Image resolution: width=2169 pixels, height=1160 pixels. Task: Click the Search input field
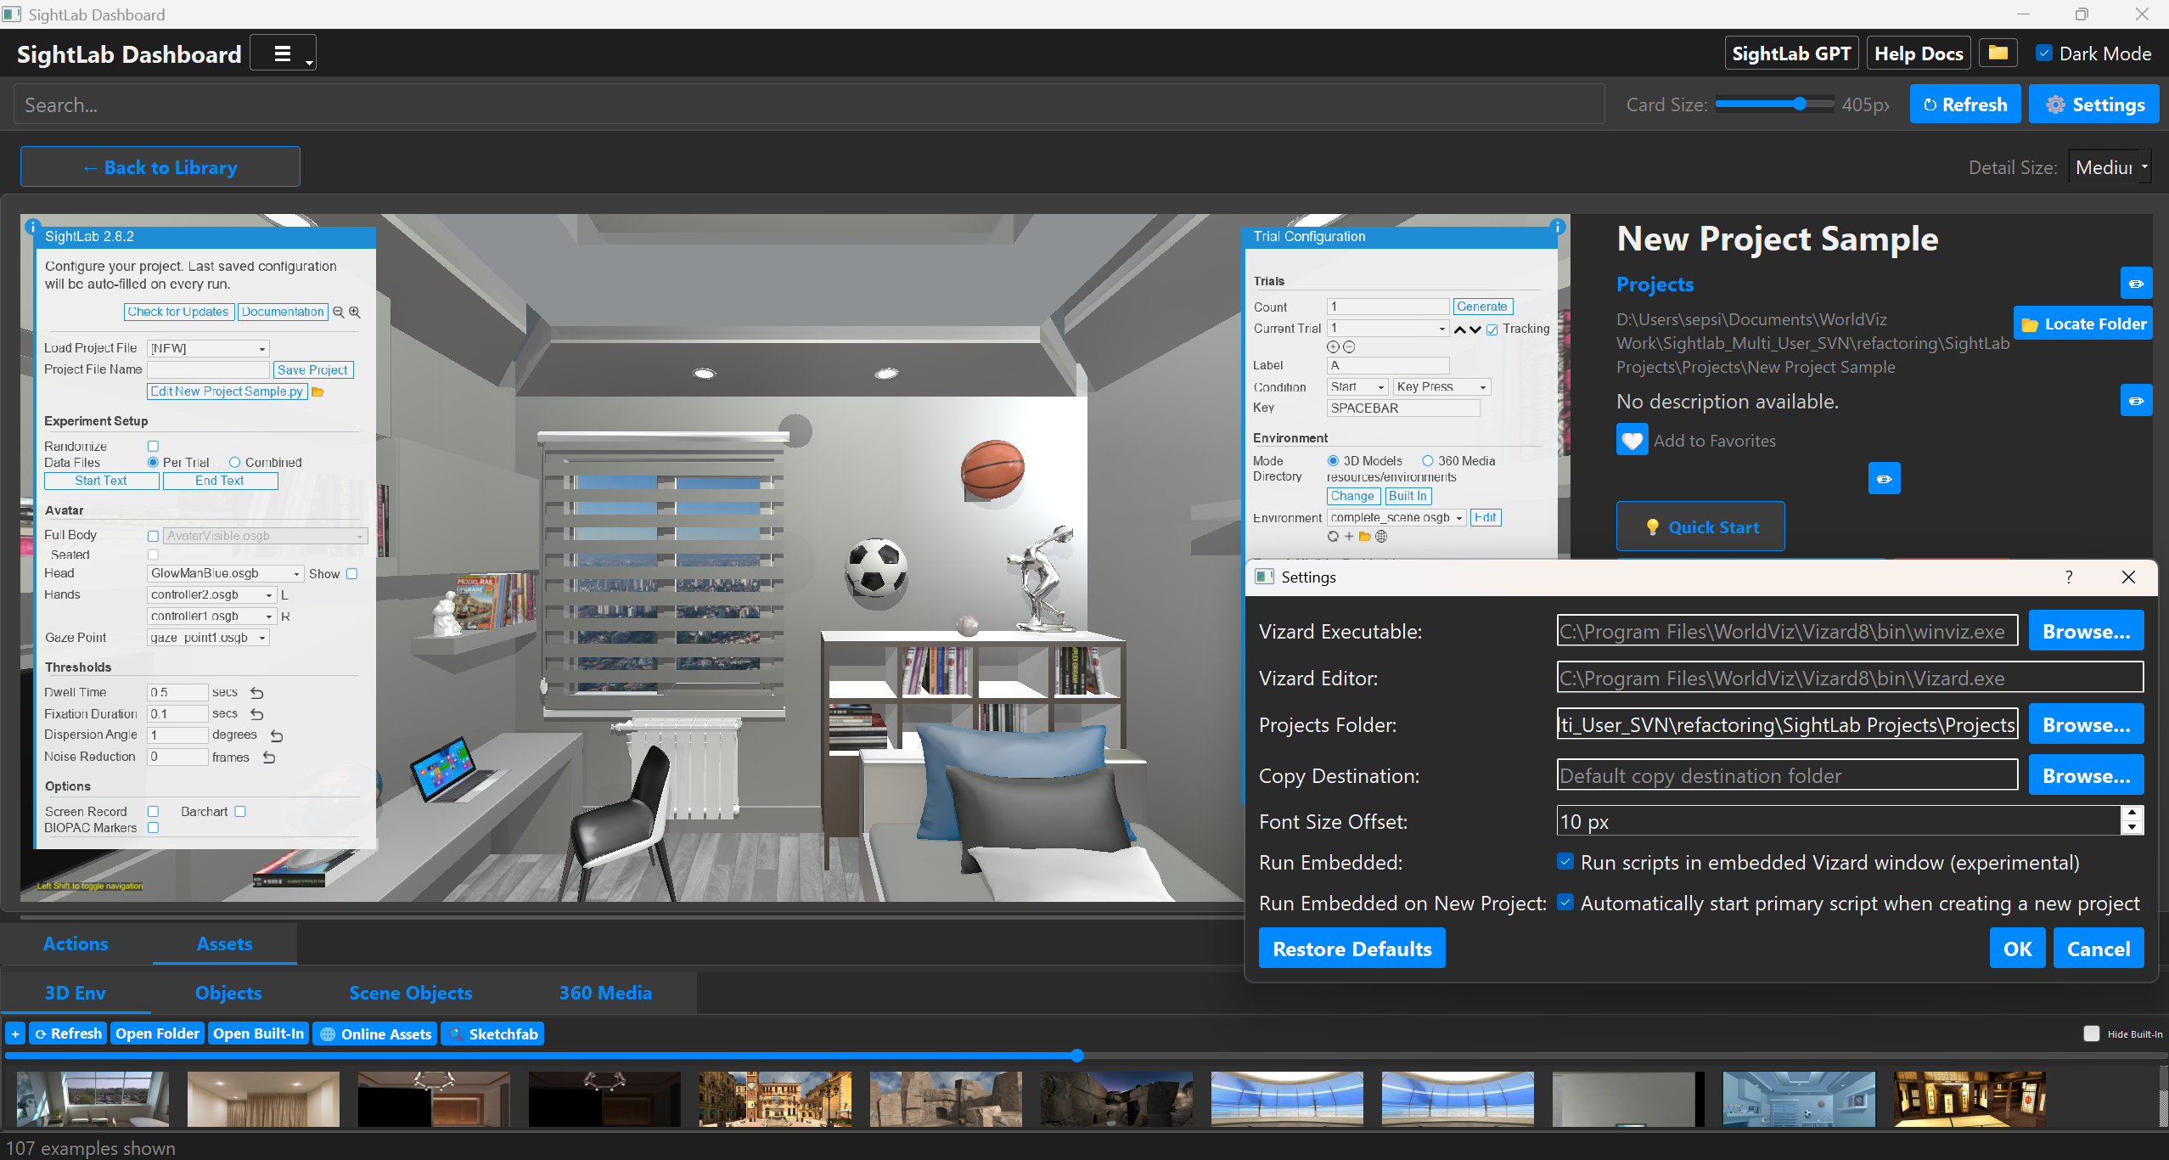tap(806, 104)
